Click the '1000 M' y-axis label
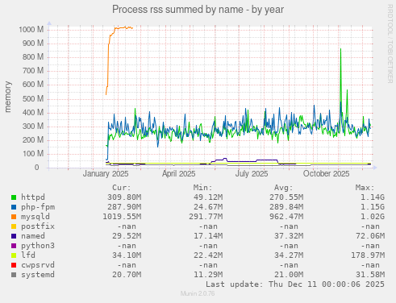Screen dimensions: 396x303 point(31,30)
